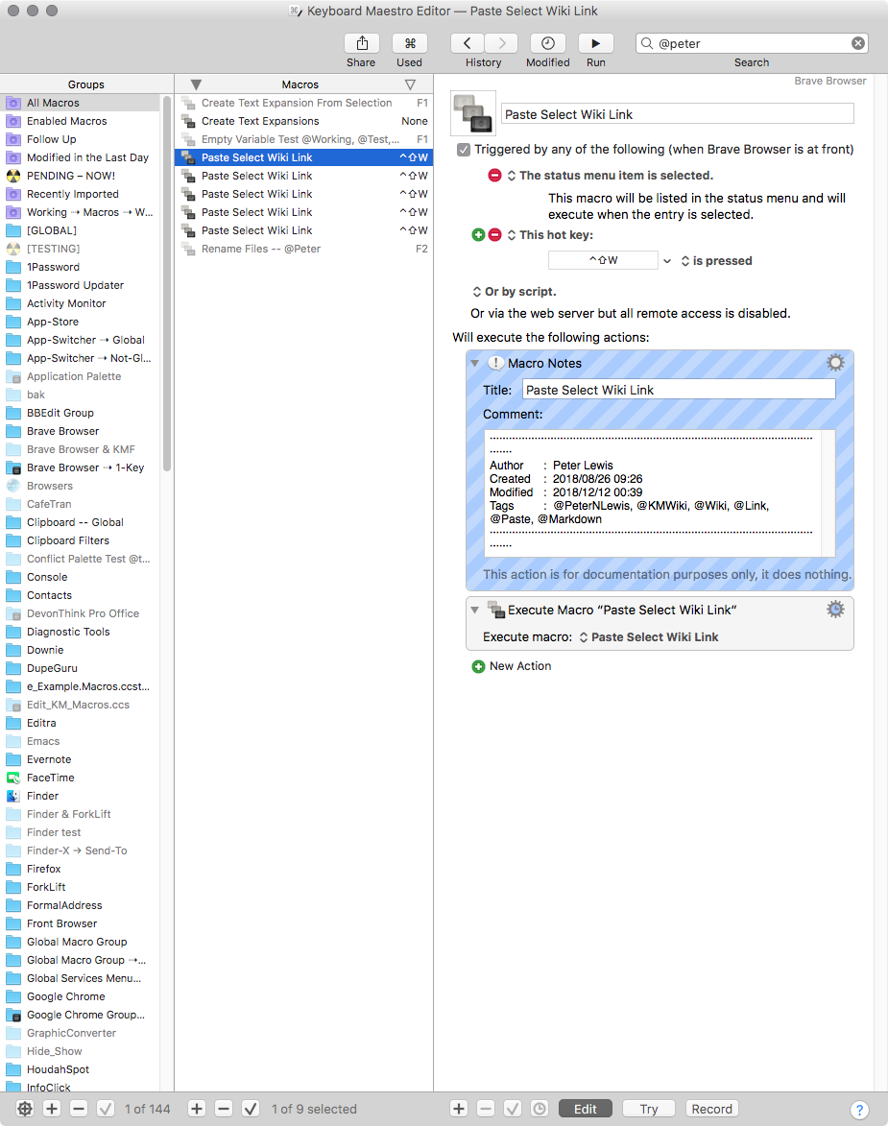Viewport: 888px width, 1126px height.
Task: Click the Macro Notes Title field
Action: coord(679,390)
